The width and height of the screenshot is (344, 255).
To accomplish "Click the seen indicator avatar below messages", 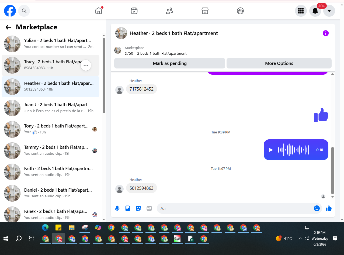I will click(323, 197).
